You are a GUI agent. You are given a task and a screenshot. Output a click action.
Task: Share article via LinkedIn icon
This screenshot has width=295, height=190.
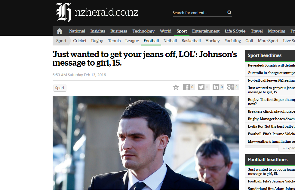[x=216, y=87]
